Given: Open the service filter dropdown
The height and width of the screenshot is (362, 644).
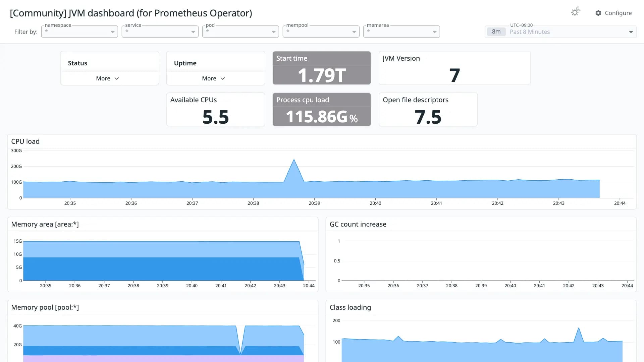Looking at the screenshot, I should coord(160,32).
